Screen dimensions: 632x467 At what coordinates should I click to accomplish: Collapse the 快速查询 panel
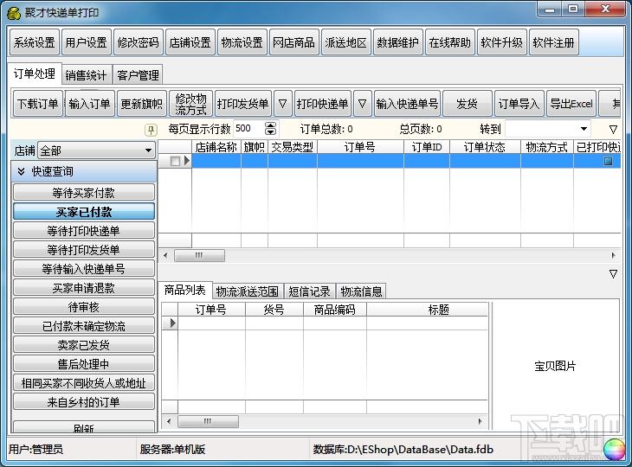21,171
